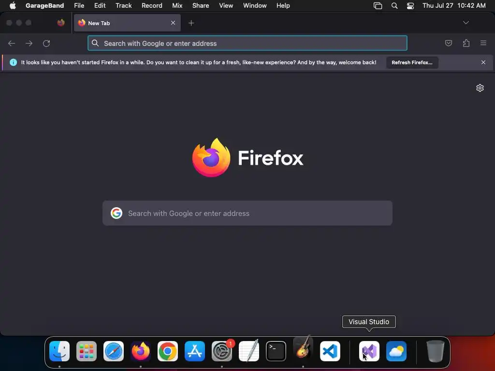Screen dimensions: 495x371
Task: Open new tab page personalize gear
Action: (x=480, y=88)
